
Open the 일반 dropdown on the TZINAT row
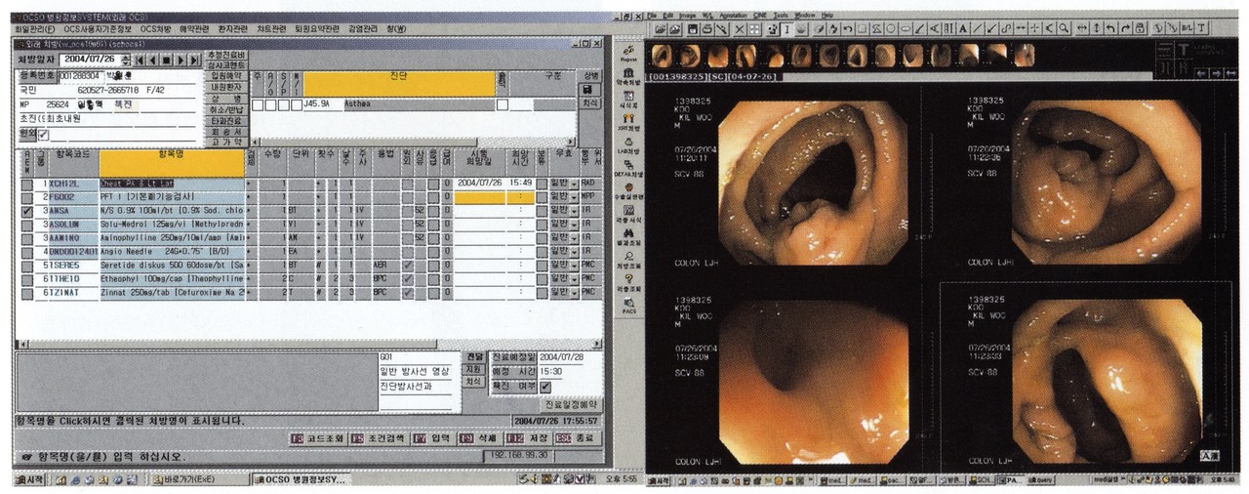[x=572, y=292]
